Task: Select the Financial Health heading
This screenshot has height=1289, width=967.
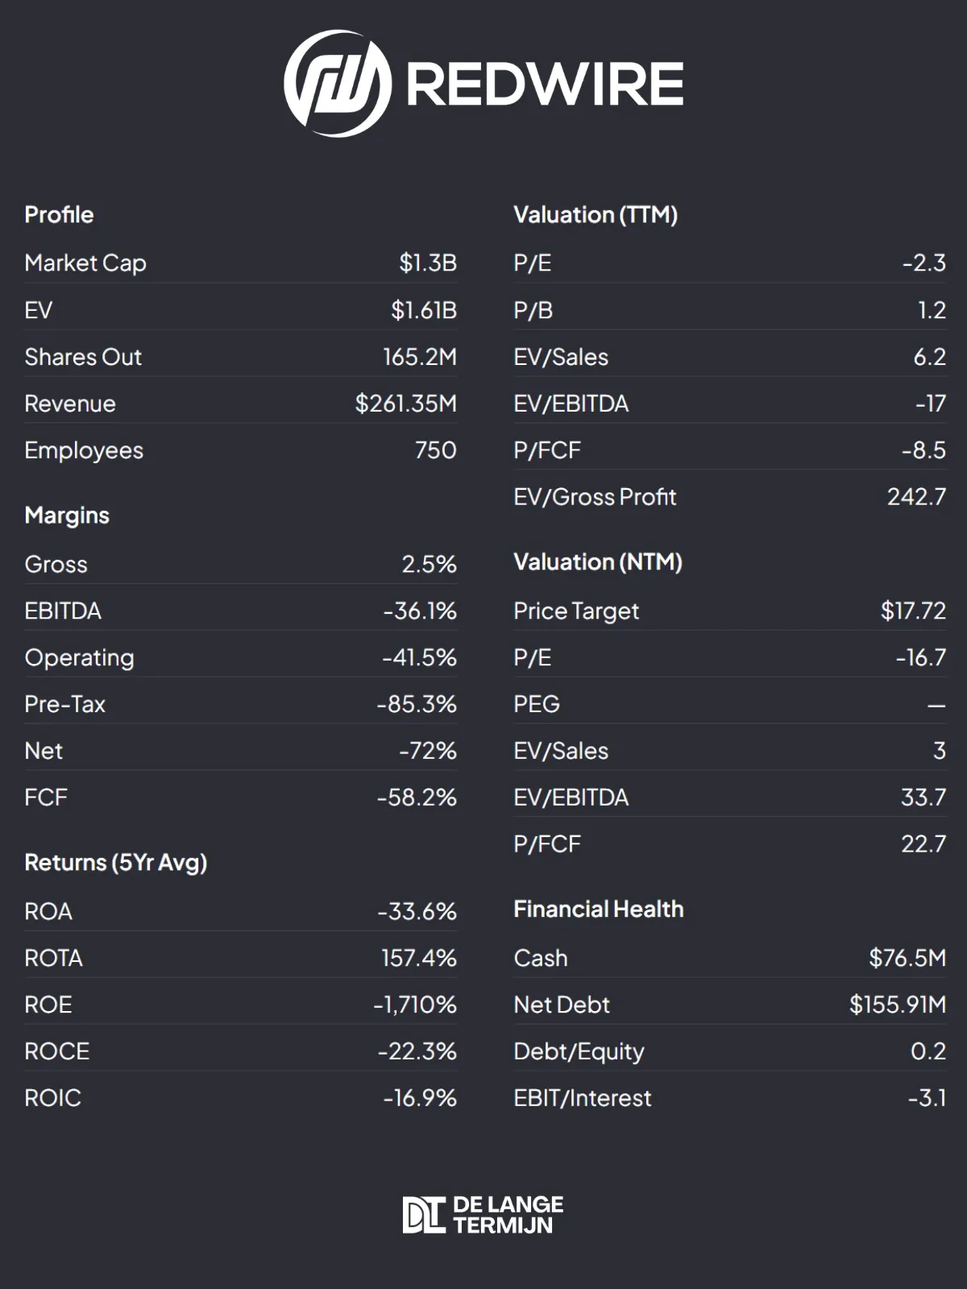Action: [x=599, y=909]
